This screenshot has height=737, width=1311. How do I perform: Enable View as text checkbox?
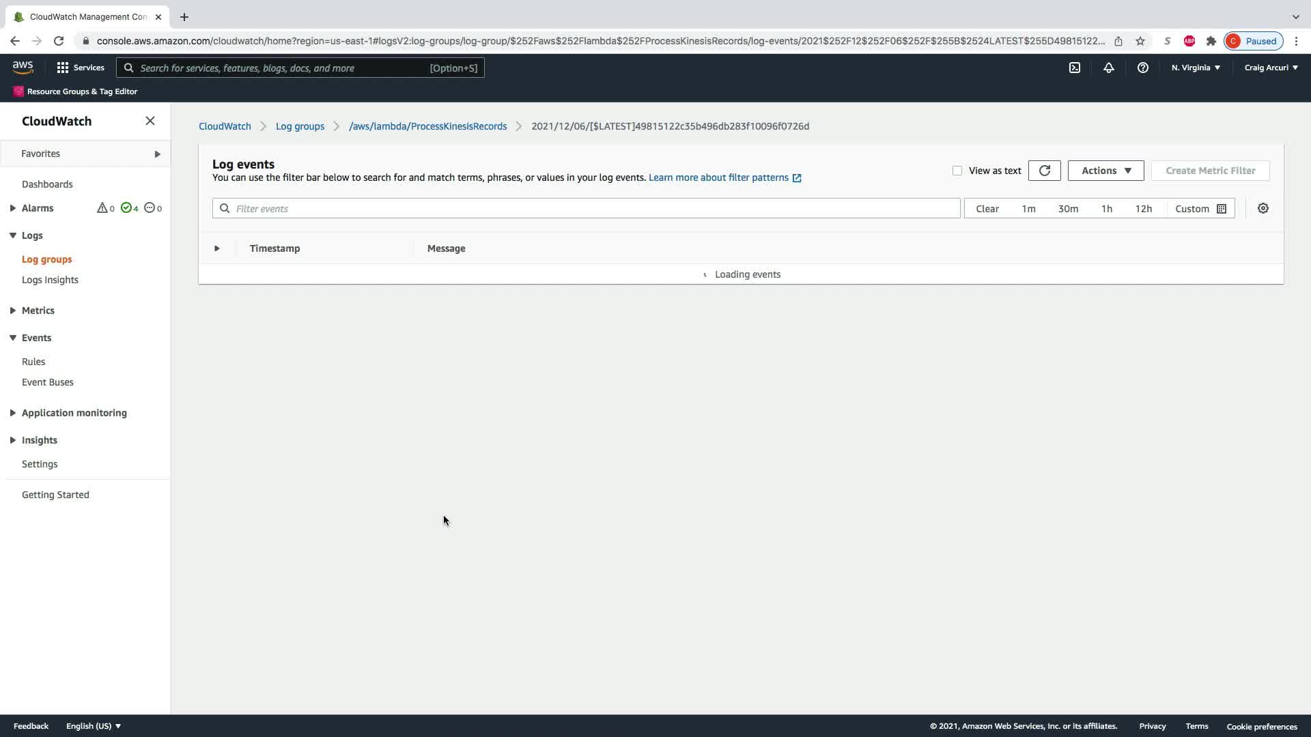pos(957,171)
